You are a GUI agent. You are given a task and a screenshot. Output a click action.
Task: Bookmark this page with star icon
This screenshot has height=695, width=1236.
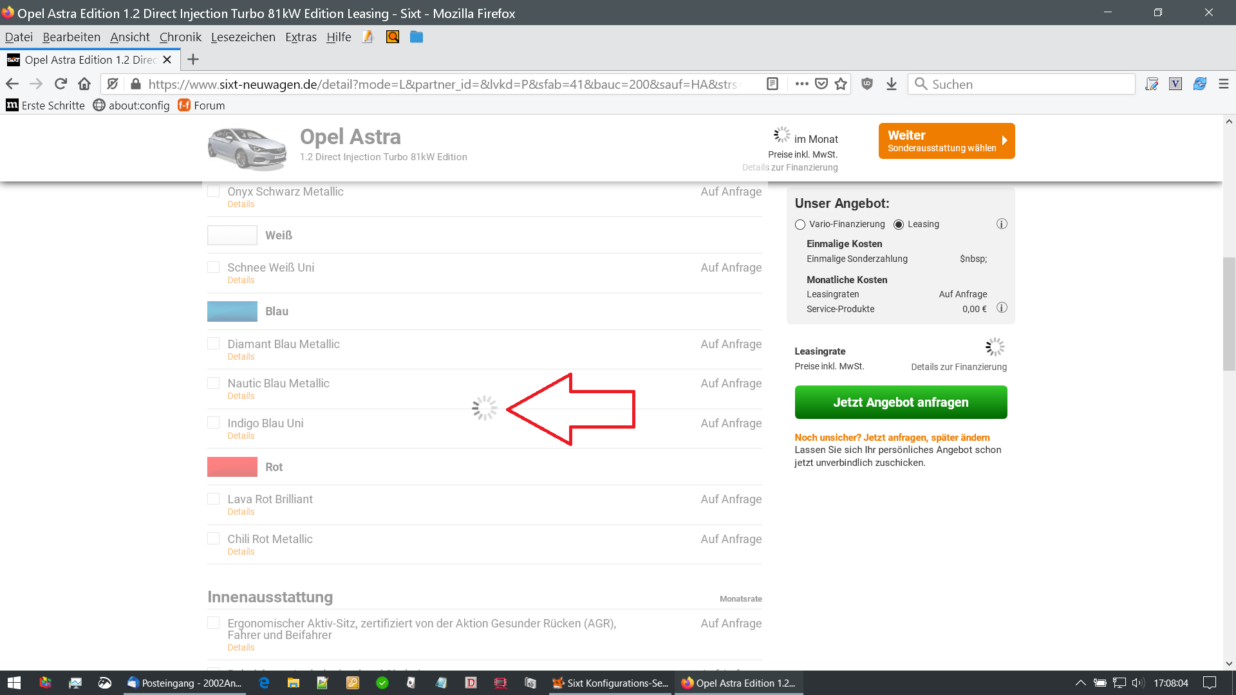coord(841,84)
